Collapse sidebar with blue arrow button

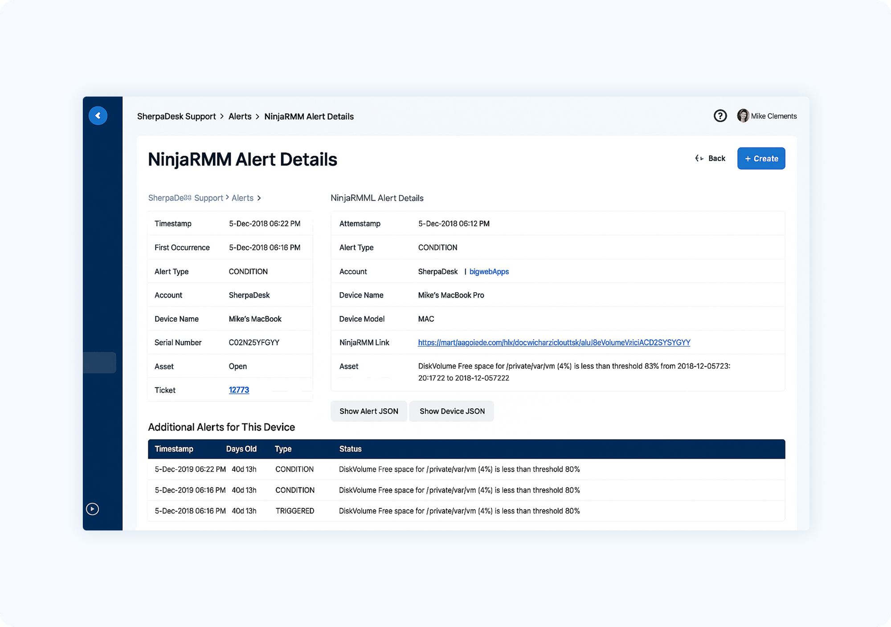pos(98,116)
